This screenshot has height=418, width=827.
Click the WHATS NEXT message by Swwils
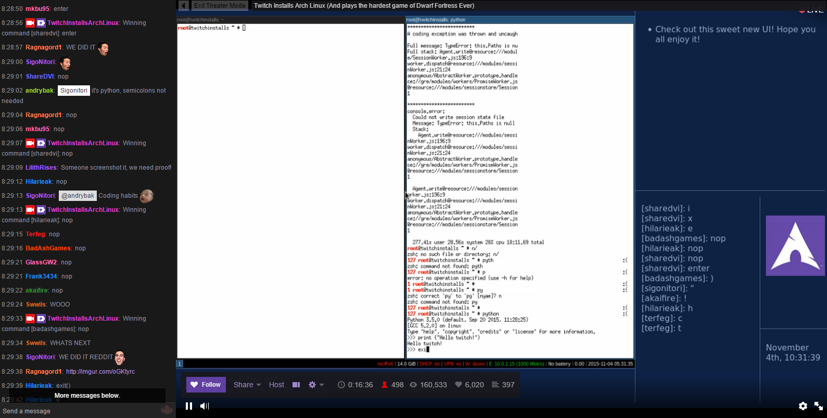[70, 343]
